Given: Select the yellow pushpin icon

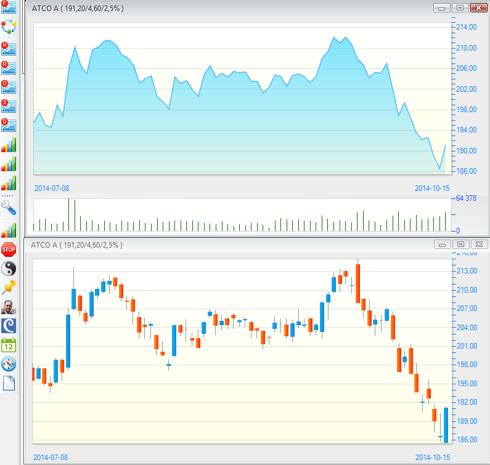Looking at the screenshot, I should pyautogui.click(x=9, y=288).
